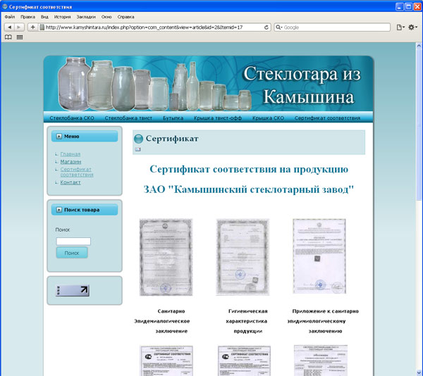
Task: Open the gear settings menu
Action: (x=412, y=27)
